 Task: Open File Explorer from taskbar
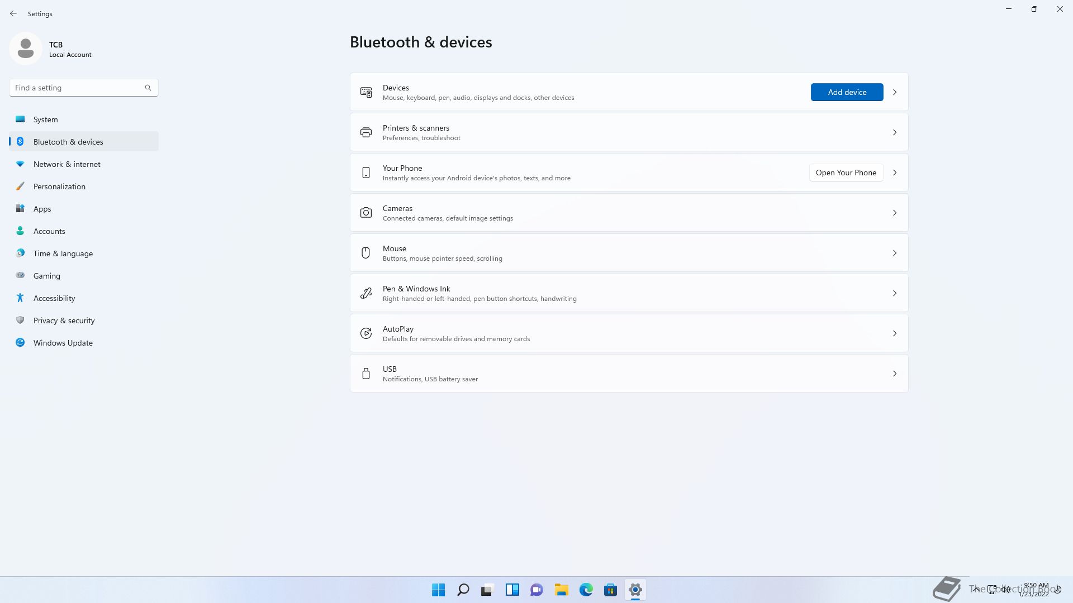(x=562, y=590)
